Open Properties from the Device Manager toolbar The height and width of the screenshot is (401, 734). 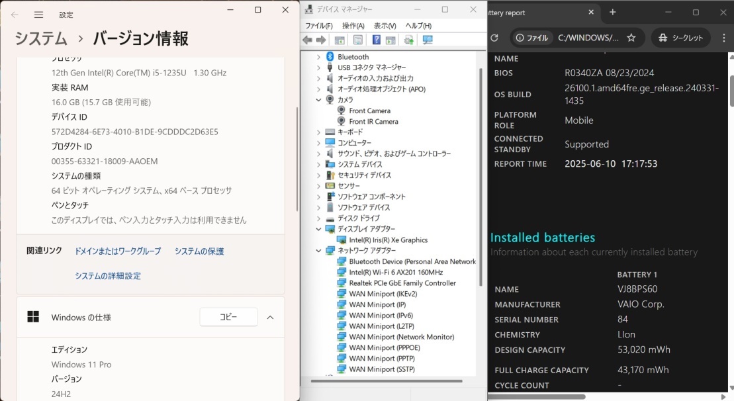[357, 40]
